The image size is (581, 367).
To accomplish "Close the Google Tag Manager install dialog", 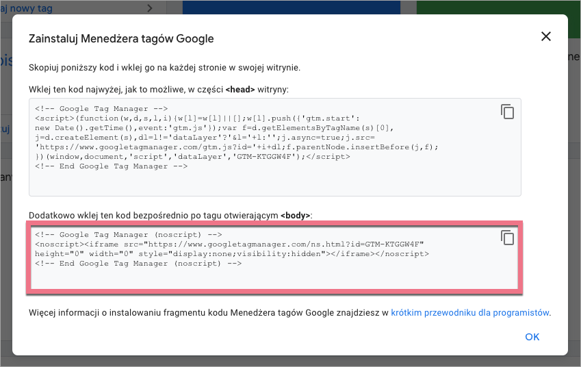I will pyautogui.click(x=545, y=37).
